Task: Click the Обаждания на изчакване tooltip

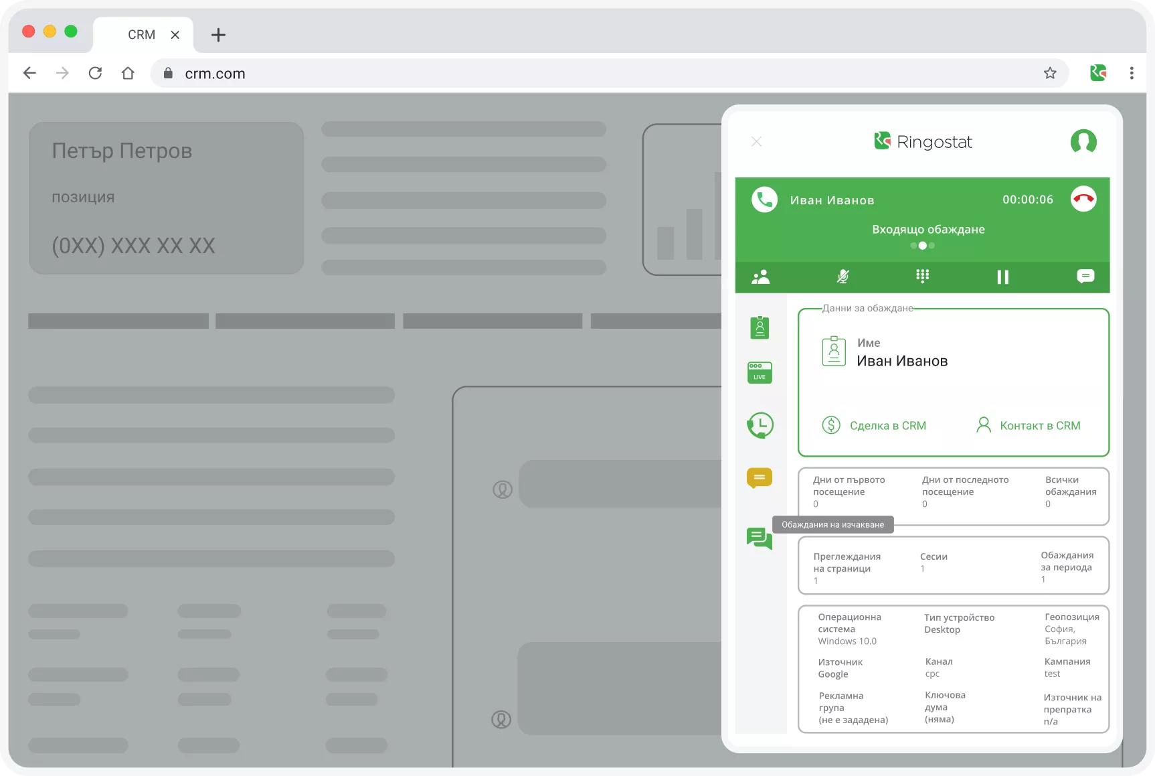Action: pyautogui.click(x=832, y=525)
